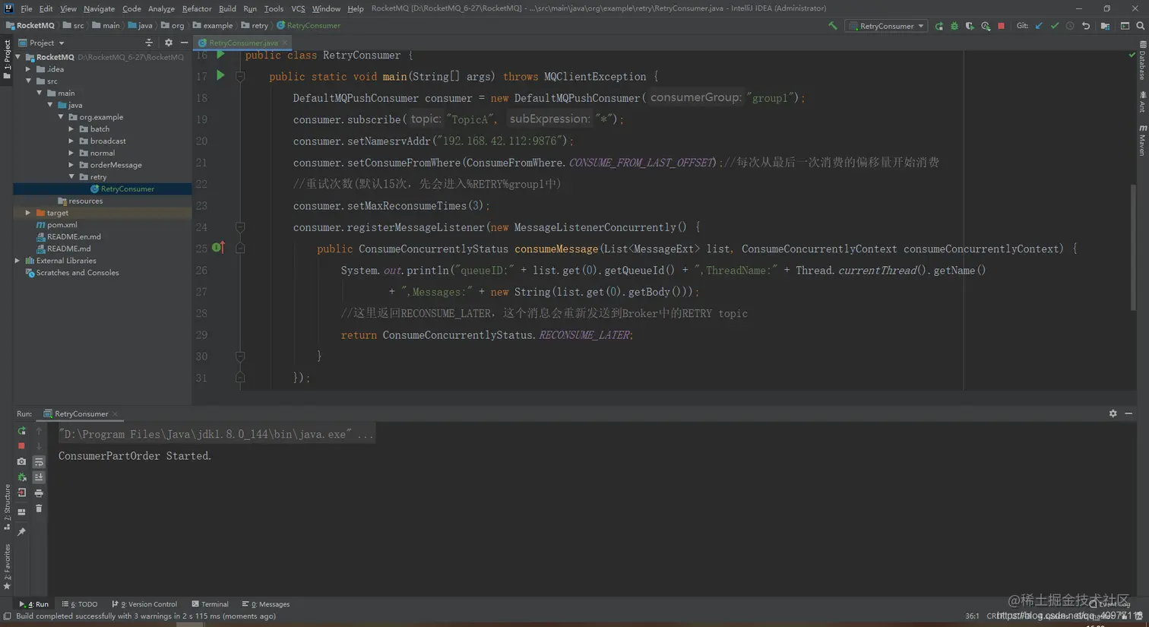Click Restore Layout icon in Run panel
Screen dimensions: 1149x627
tap(21, 511)
